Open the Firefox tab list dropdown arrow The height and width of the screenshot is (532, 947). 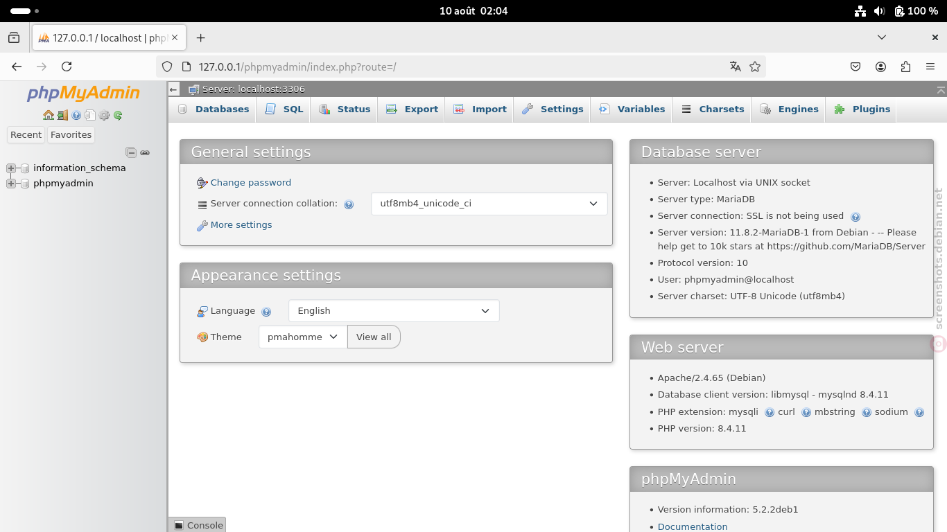coord(882,37)
